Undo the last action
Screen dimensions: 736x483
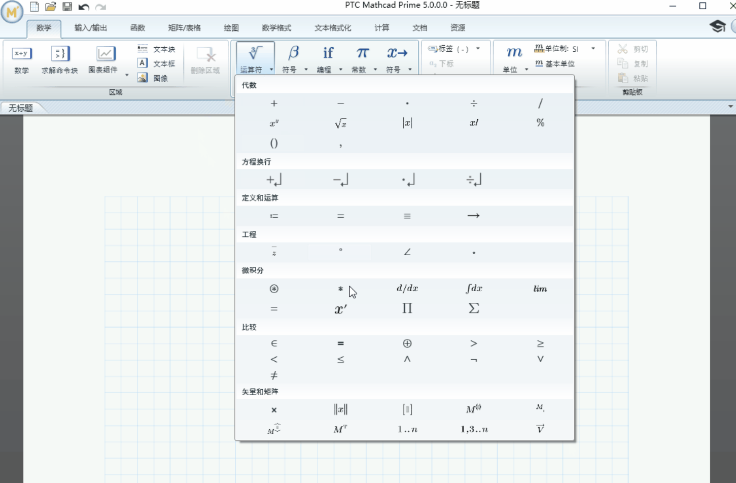click(84, 7)
